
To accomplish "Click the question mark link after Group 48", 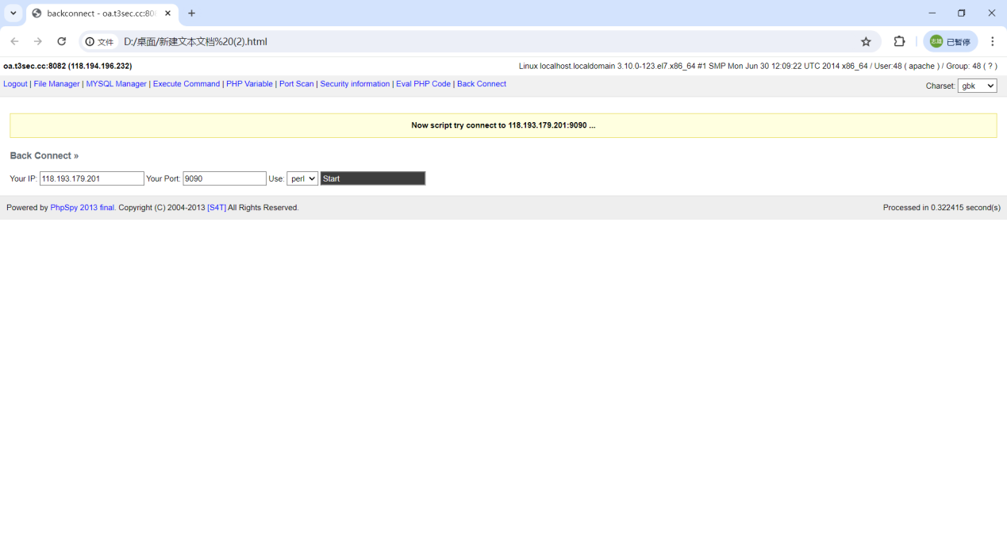I will [990, 67].
